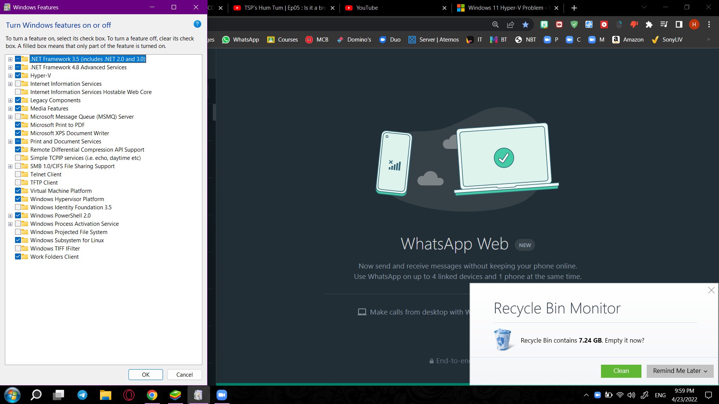Viewport: 719px width, 404px height.
Task: Open NBT bookmark
Action: [x=525, y=40]
